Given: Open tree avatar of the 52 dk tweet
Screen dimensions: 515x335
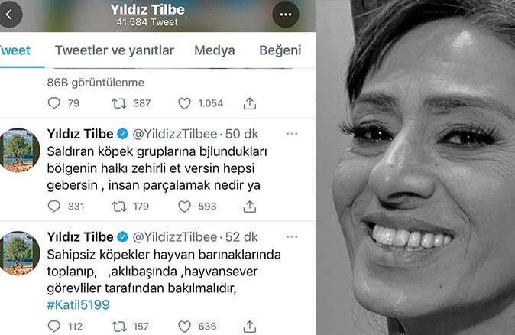Looking at the screenshot, I should pos(19,253).
